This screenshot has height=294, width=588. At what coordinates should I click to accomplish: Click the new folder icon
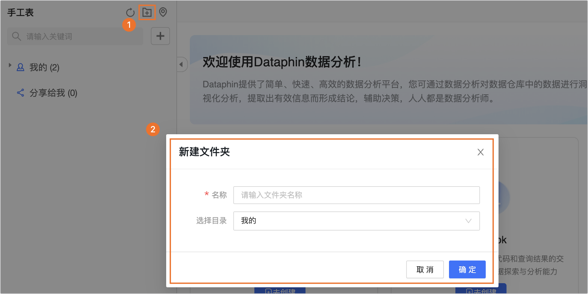[x=147, y=12]
